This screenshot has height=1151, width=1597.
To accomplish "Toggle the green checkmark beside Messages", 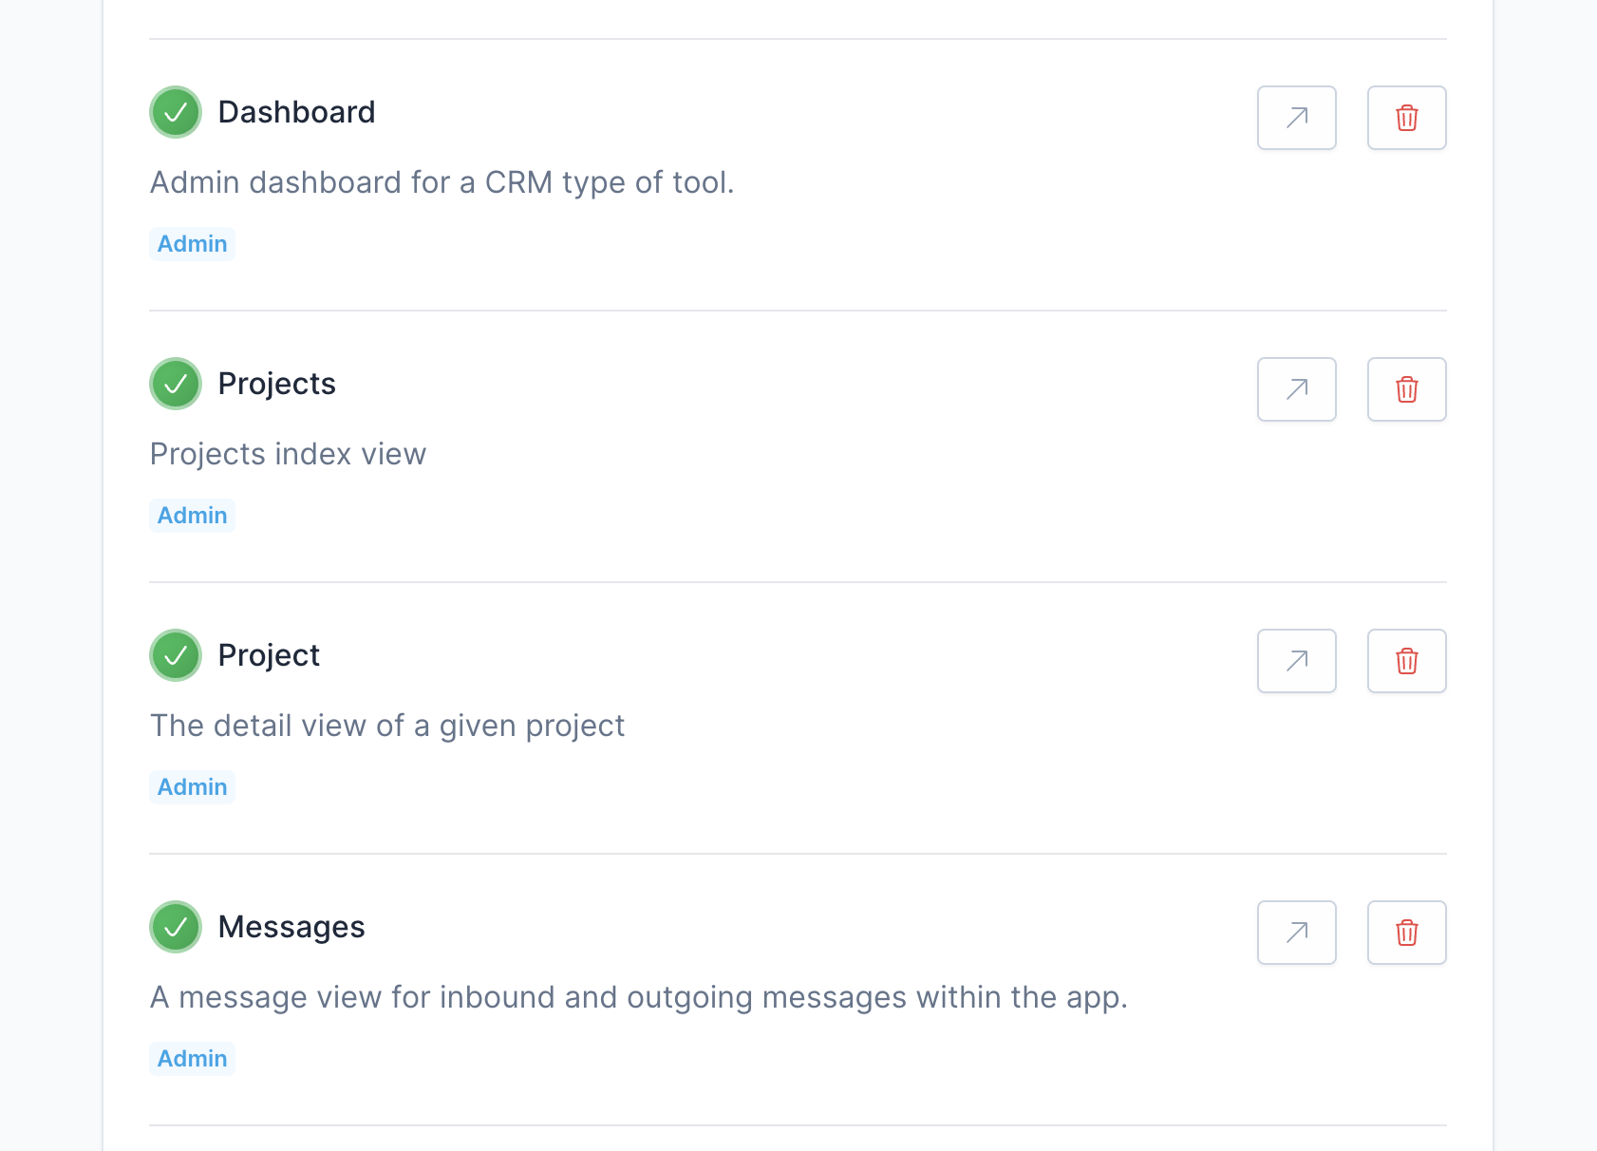I will pyautogui.click(x=176, y=927).
